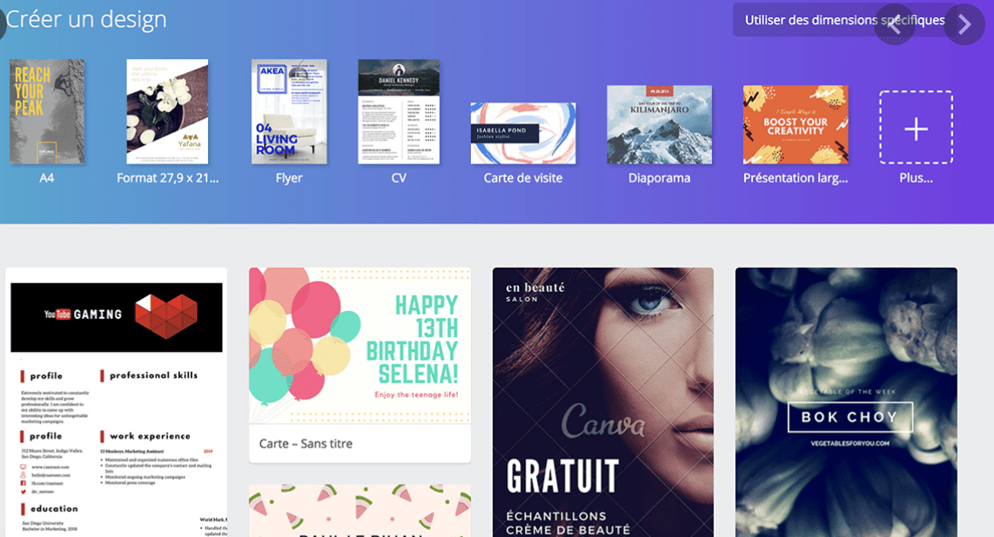Click the Créer un design heading
This screenshot has width=994, height=537.
tap(86, 20)
